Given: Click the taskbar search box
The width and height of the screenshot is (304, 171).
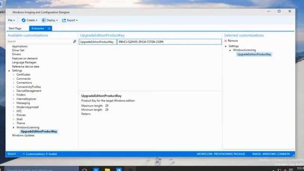Looking at the screenshot, I should pos(41,169).
